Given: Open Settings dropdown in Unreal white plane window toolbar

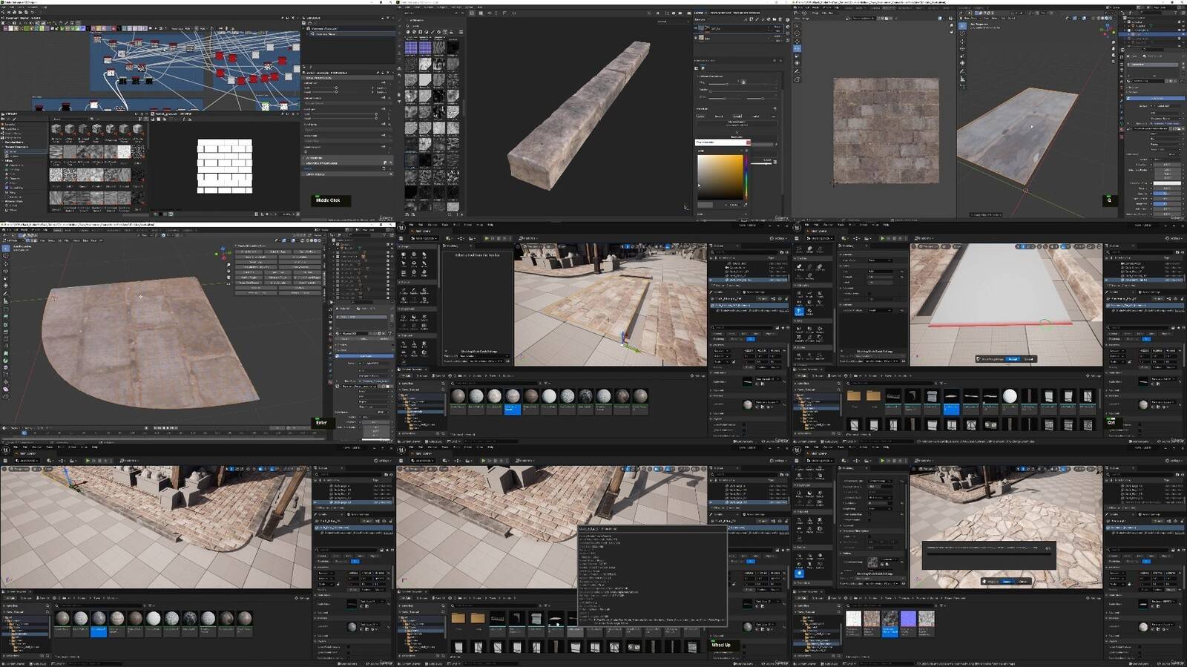Looking at the screenshot, I should [1175, 238].
